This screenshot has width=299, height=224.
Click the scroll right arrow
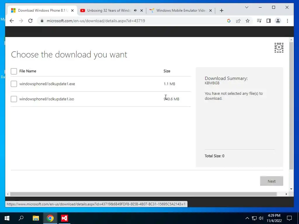[x=286, y=194]
